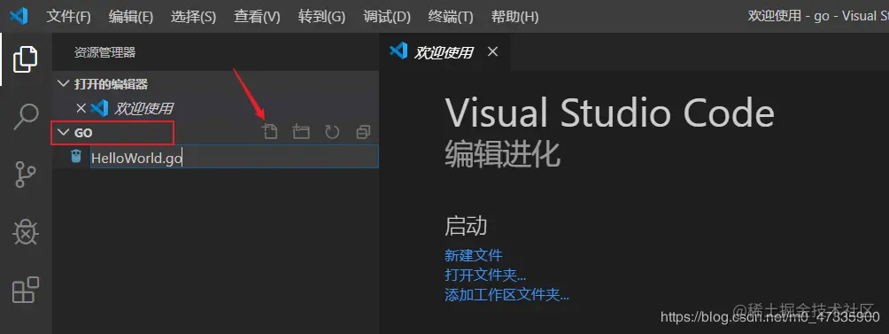Open the 查看(V) menu
This screenshot has height=334, width=889.
click(257, 17)
